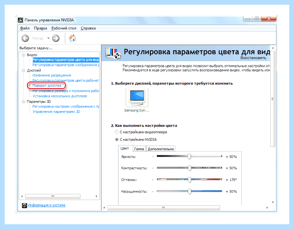
Task: Open the Правка menu
Action: [x=40, y=28]
